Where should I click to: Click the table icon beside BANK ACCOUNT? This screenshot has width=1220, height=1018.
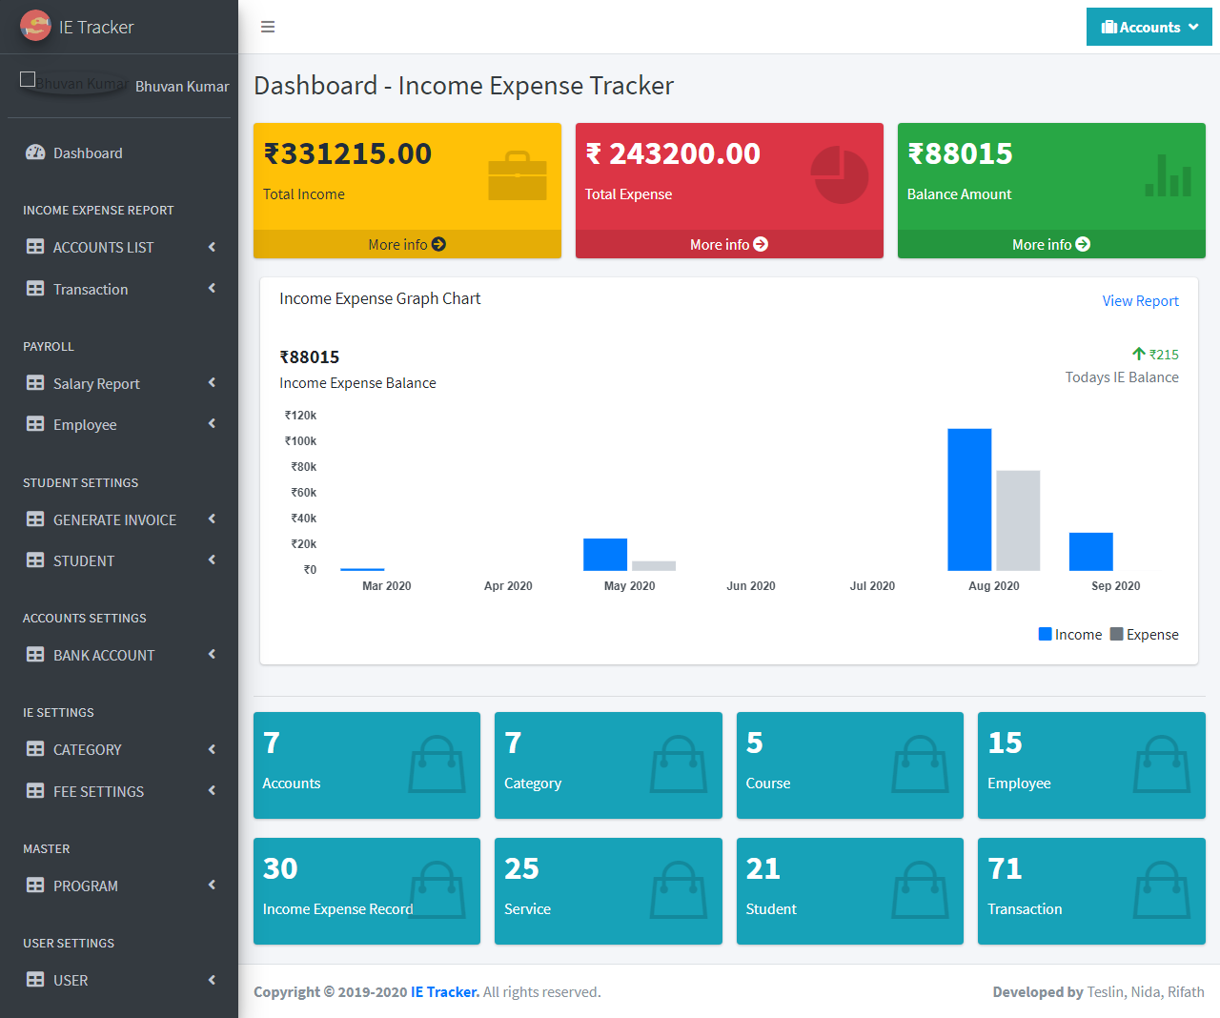[x=35, y=655]
